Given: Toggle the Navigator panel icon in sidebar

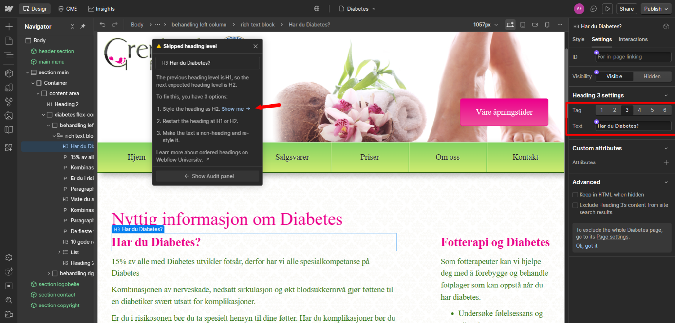Looking at the screenshot, I should click(x=9, y=55).
